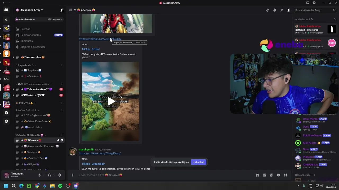This screenshot has height=190, width=339.
Task: Open the apps launcher icon in message bar
Action: 286,175
